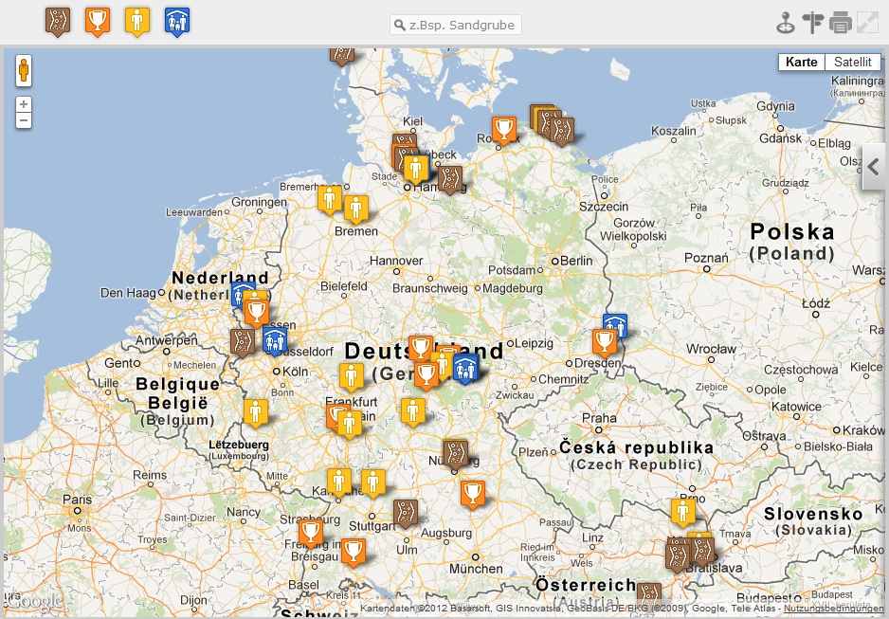Select the yellow person marker at Bremerhaven
This screenshot has width=889, height=619.
coord(330,198)
